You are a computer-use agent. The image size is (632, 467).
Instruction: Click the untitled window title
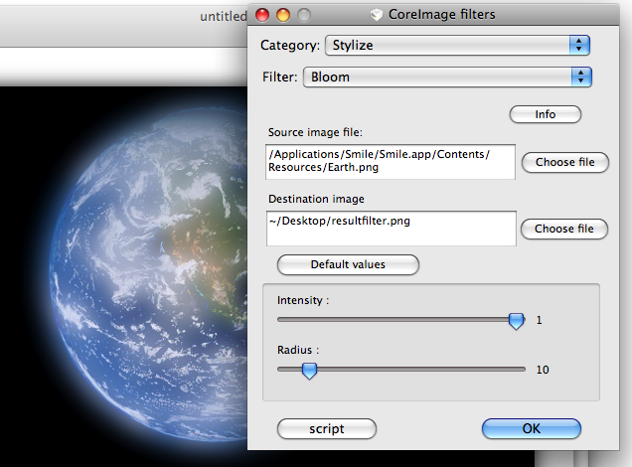tap(224, 17)
